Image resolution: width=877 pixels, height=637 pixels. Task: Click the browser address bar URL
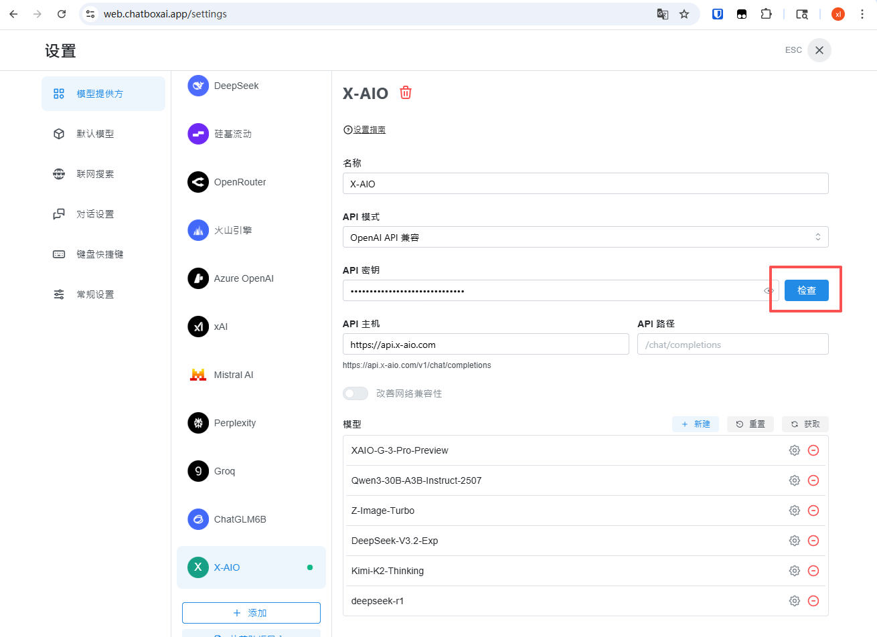click(x=165, y=14)
